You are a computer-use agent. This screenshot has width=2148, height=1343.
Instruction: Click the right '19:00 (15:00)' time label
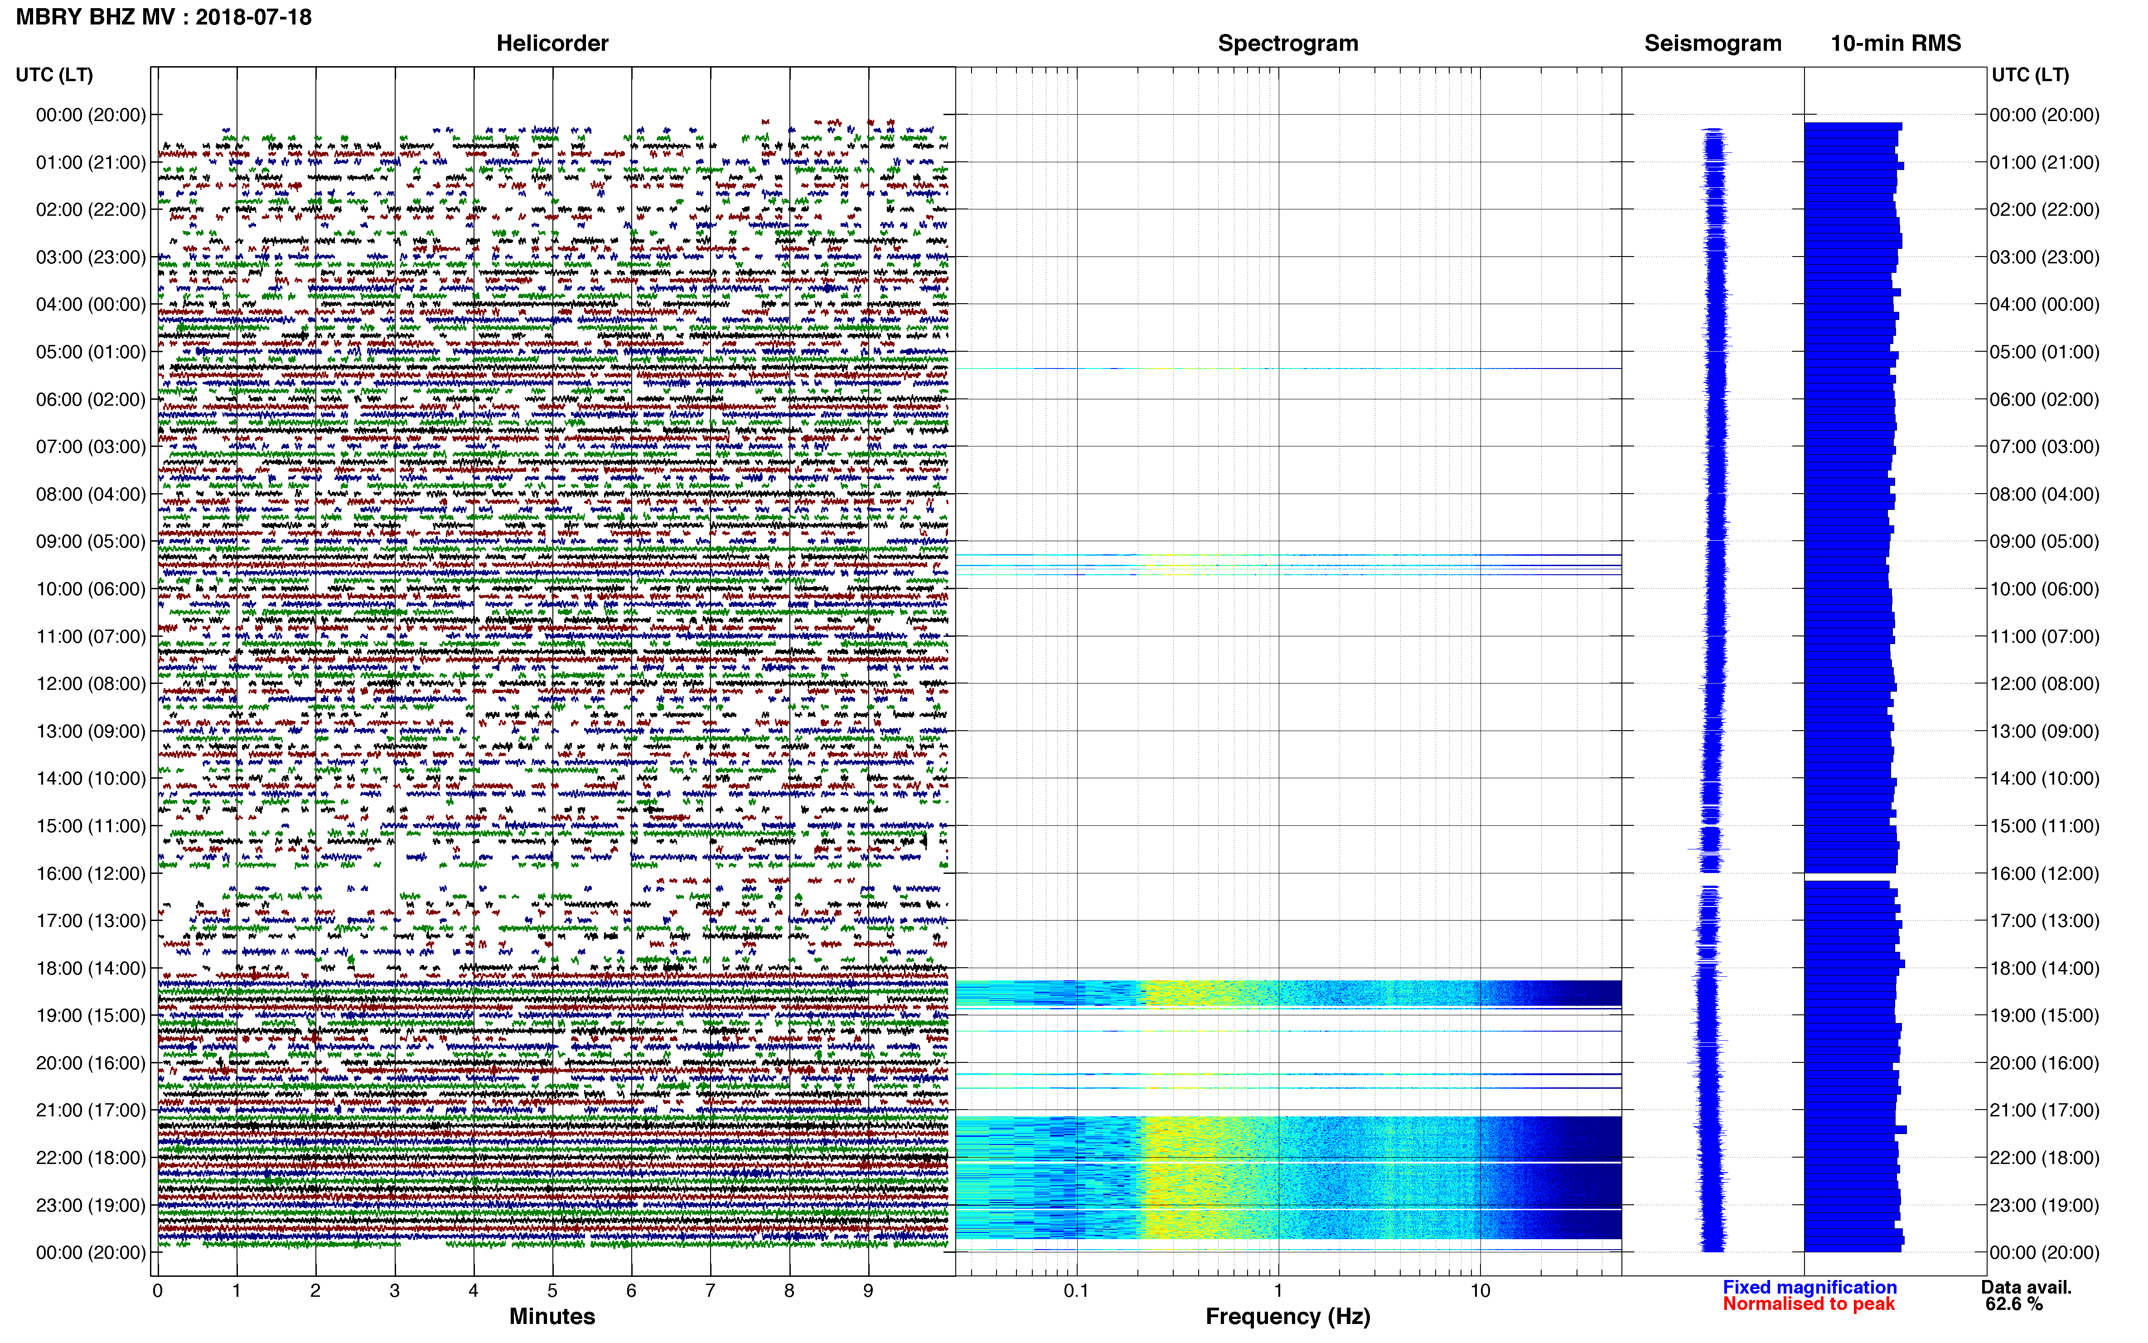[2044, 1015]
